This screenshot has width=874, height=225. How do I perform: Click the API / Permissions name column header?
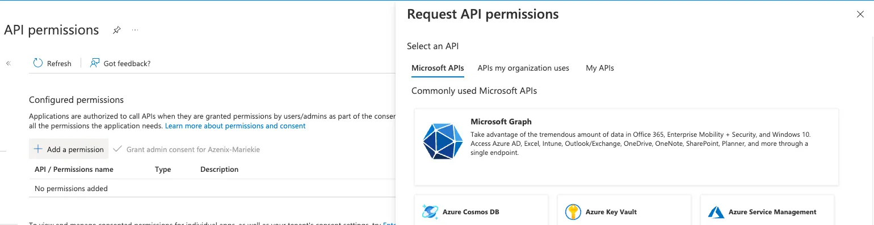(x=74, y=169)
